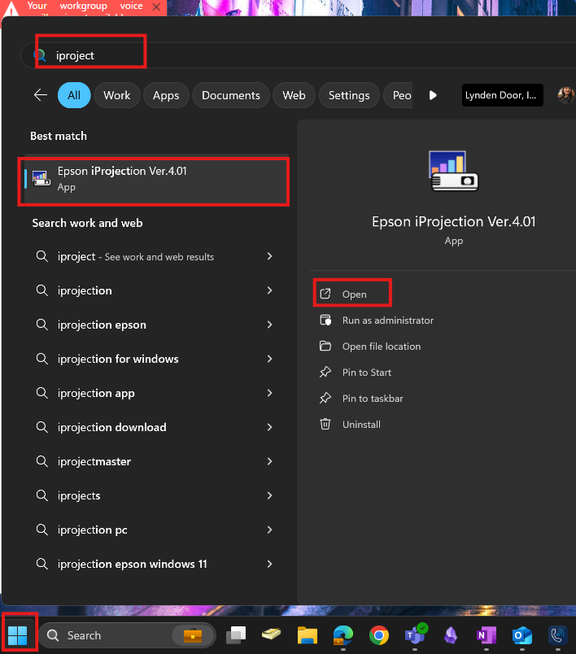Switch to the Work filter tab

coord(117,95)
